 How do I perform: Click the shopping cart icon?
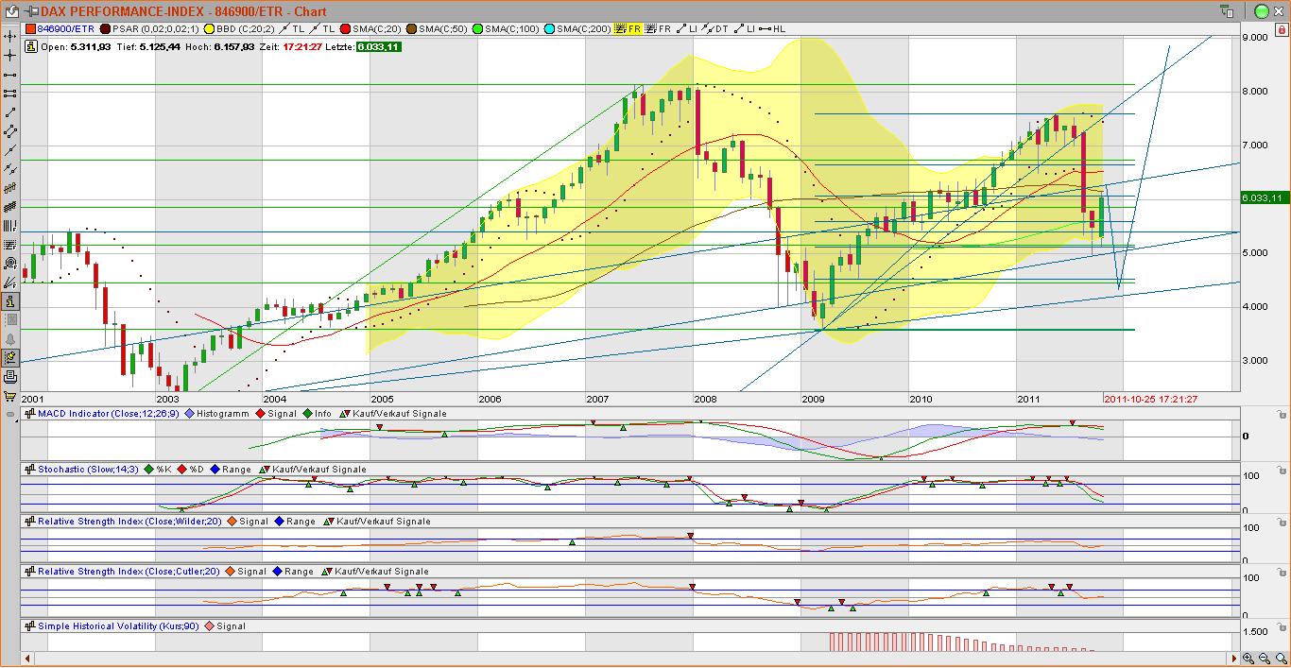(11, 395)
